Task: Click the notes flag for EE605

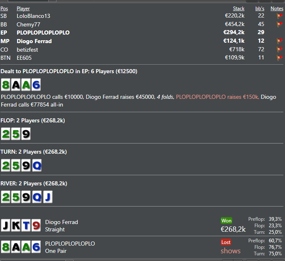Action: 279,58
